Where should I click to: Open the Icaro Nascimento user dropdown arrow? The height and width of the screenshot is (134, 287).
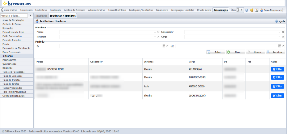tap(284, 10)
